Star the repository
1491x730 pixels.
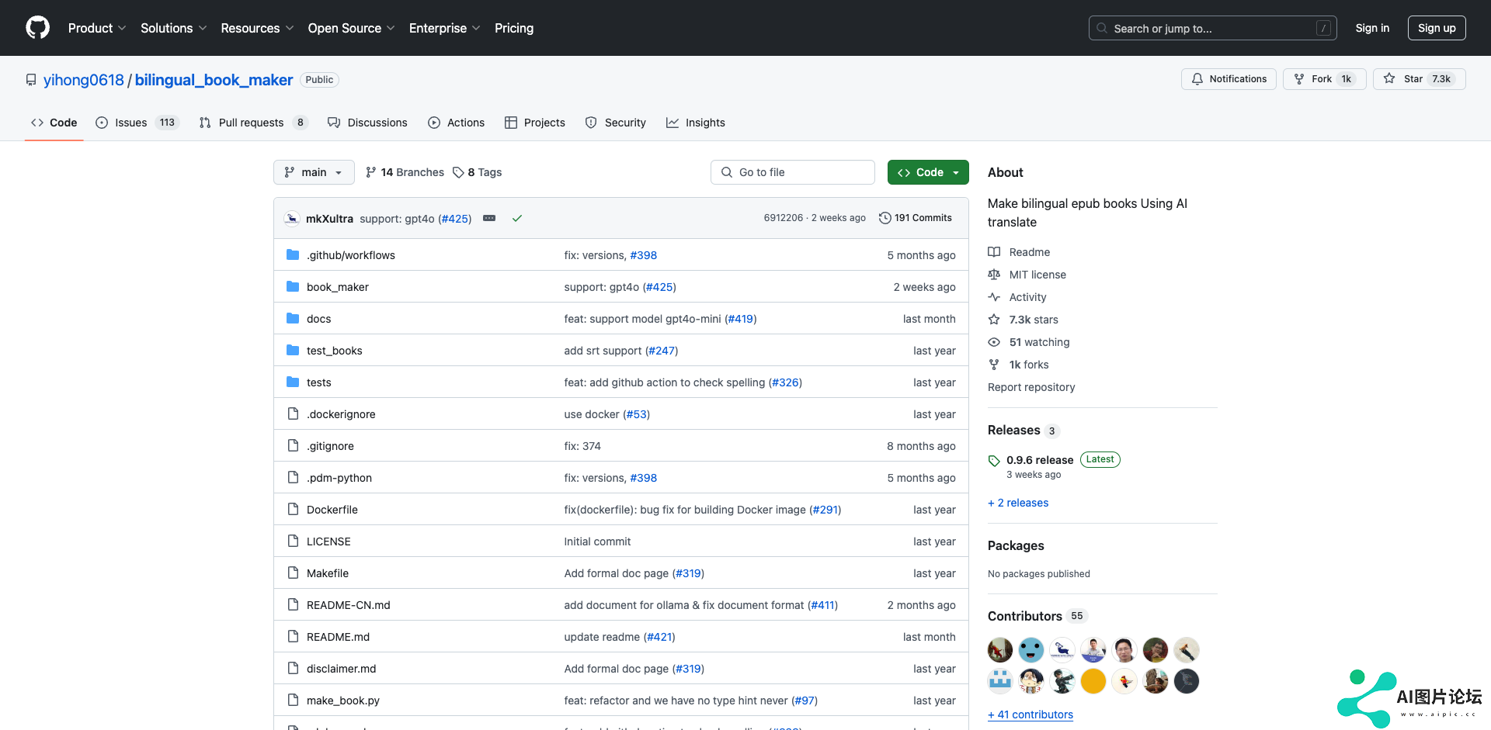pyautogui.click(x=1420, y=79)
